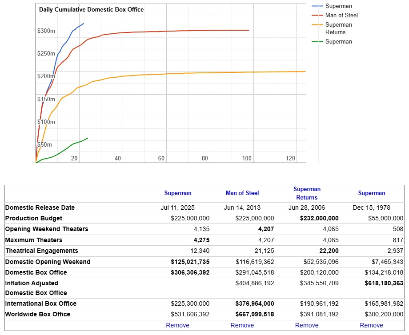This screenshot has height=335, width=409.
Task: Open the Superman 2025 column header link
Action: 178,193
